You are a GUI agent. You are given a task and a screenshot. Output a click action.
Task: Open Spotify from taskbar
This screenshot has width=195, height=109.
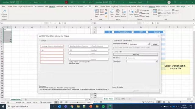(103, 106)
